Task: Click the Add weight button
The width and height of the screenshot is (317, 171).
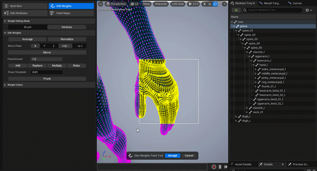Action: point(18,66)
